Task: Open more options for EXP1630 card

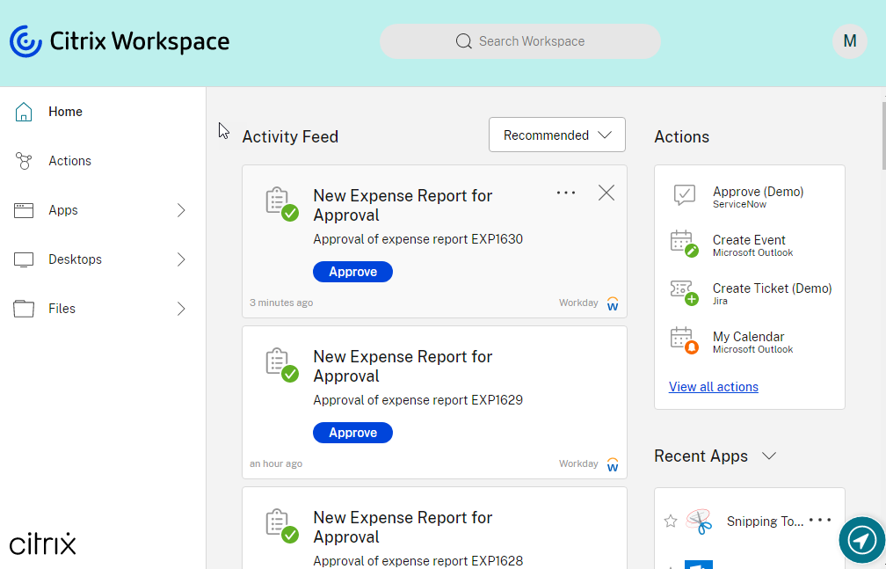Action: 566,193
